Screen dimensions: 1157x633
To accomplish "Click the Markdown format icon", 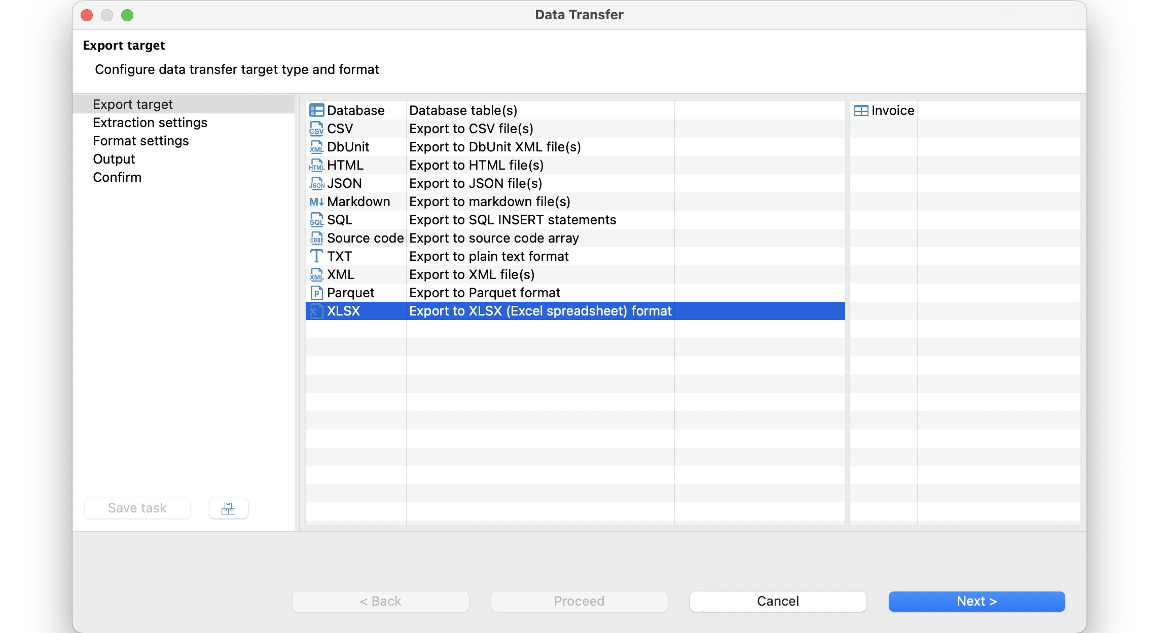I will pos(316,202).
